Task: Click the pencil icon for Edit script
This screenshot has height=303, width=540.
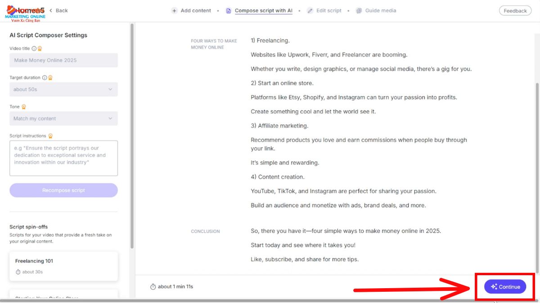Action: tap(310, 11)
